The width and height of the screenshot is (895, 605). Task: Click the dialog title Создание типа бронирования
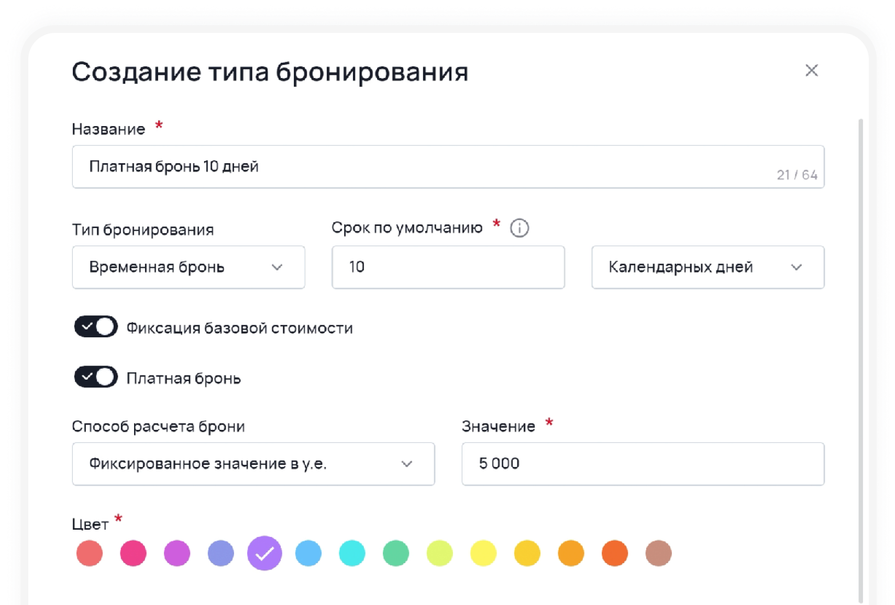[x=270, y=71]
